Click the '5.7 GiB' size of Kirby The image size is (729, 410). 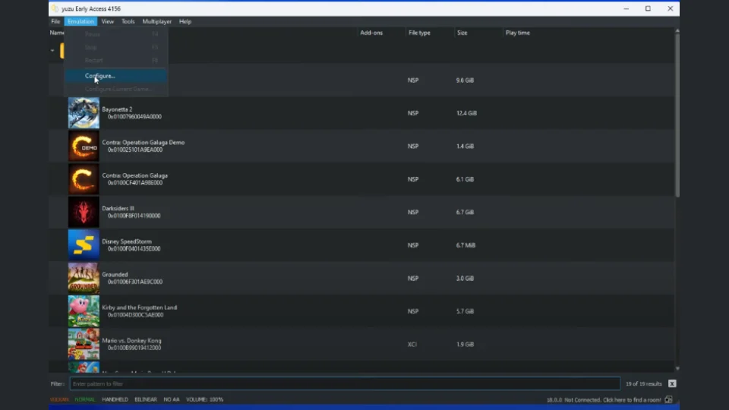465,311
